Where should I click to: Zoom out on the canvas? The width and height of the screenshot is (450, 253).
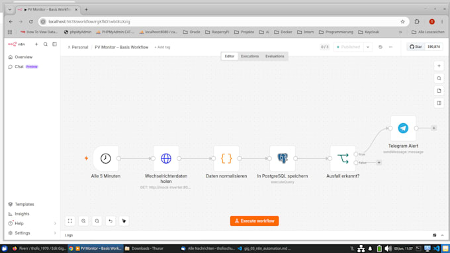pos(97,221)
